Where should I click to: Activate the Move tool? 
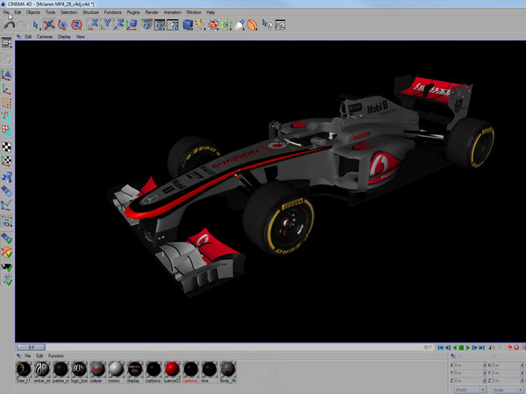(49, 25)
